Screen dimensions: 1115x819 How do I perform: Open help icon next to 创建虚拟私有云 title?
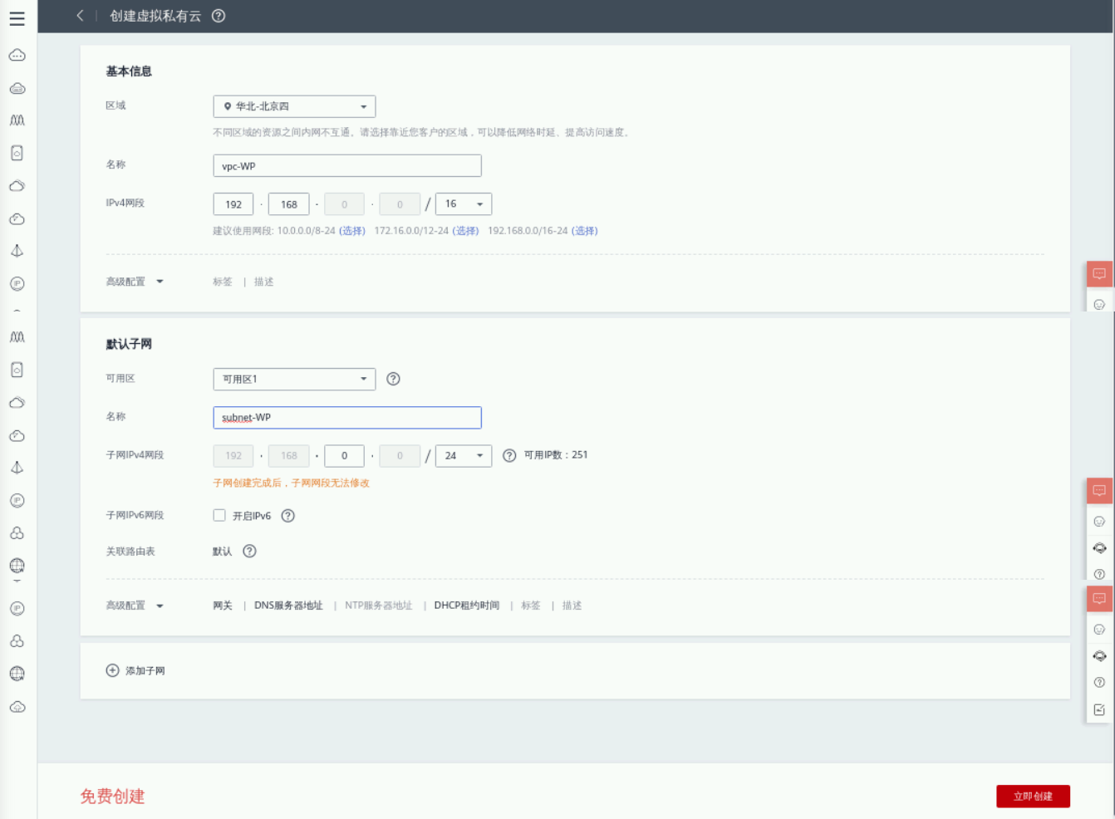[219, 16]
